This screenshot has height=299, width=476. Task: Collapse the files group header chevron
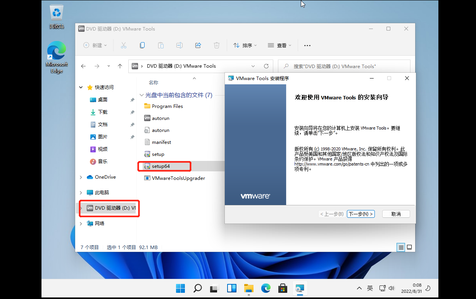(141, 95)
